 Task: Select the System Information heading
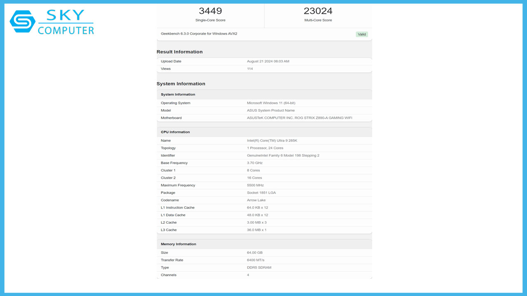point(180,83)
